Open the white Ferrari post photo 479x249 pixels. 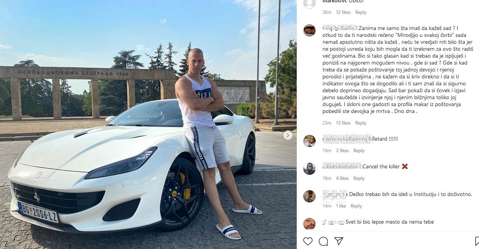148,124
